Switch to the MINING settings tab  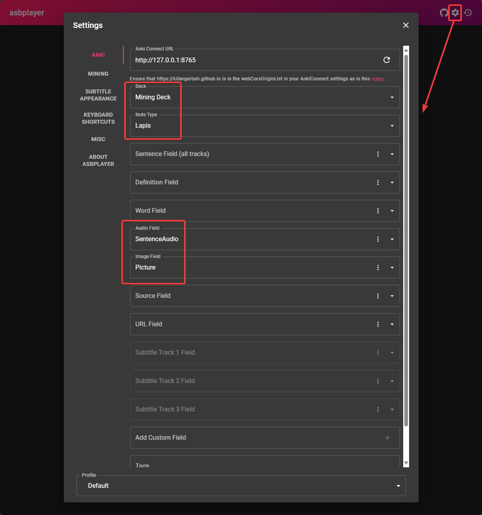pyautogui.click(x=98, y=74)
